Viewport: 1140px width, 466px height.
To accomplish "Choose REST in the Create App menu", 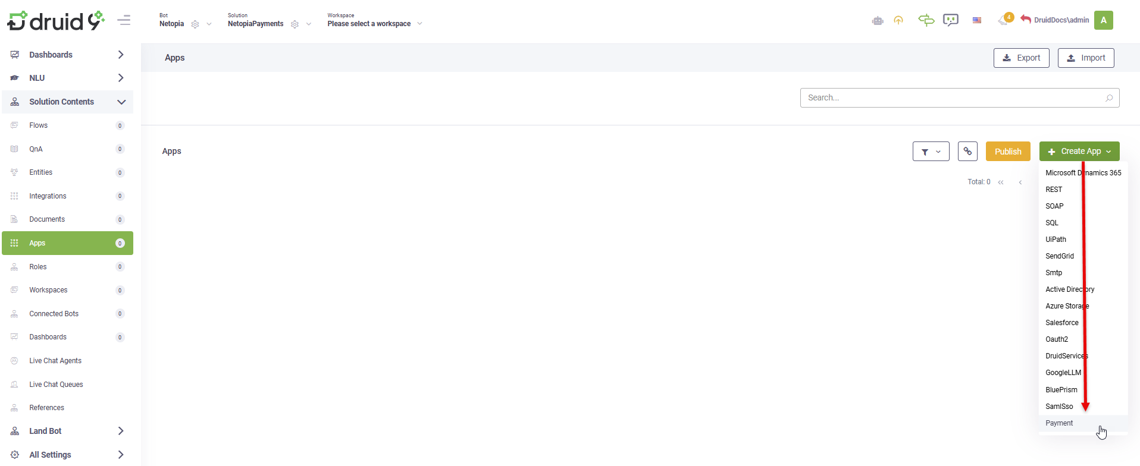I will point(1054,190).
